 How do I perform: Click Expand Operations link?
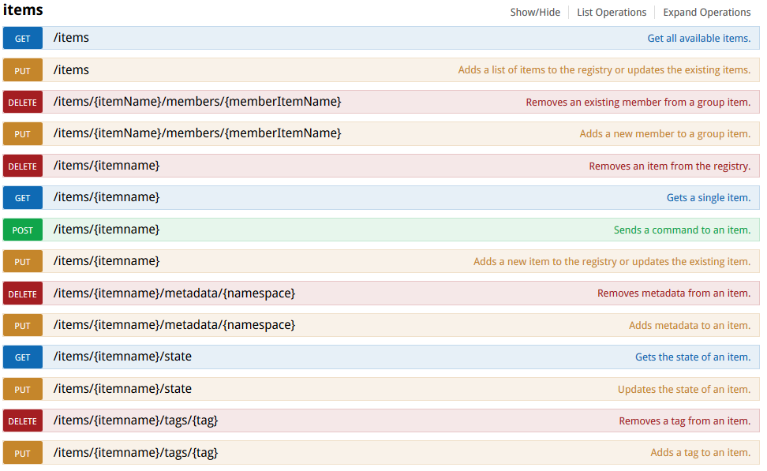tap(706, 13)
